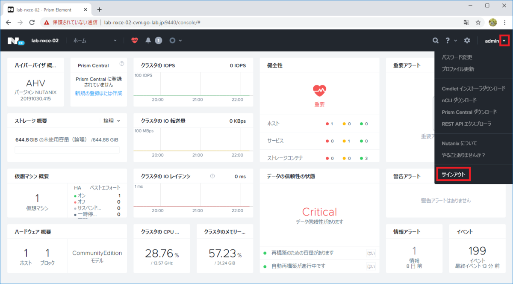
Task: Click the translate page icon
Action: click(x=466, y=22)
